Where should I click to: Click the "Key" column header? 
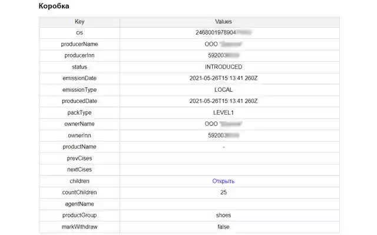click(80, 22)
